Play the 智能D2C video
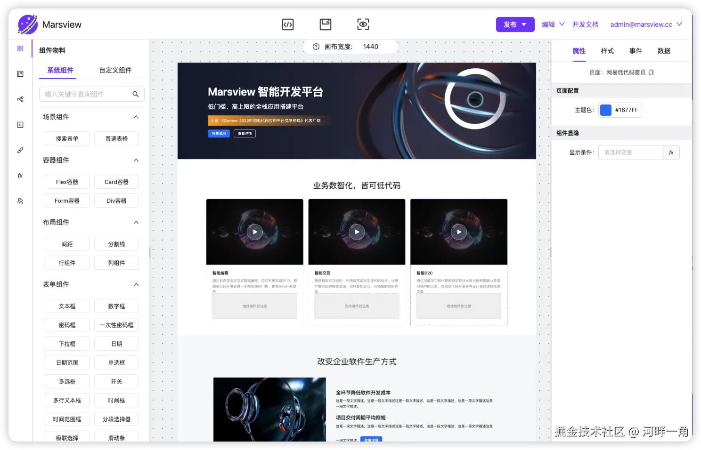This screenshot has width=701, height=450. pyautogui.click(x=459, y=232)
